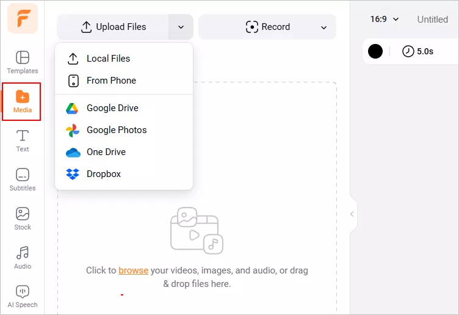Expand the Record options chevron
The height and width of the screenshot is (315, 459).
click(323, 27)
